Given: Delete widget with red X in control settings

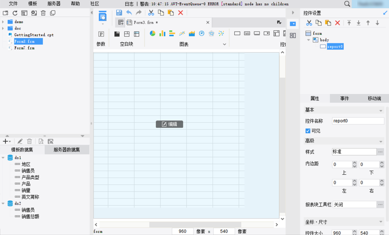Looking at the screenshot, I should 338,23.
